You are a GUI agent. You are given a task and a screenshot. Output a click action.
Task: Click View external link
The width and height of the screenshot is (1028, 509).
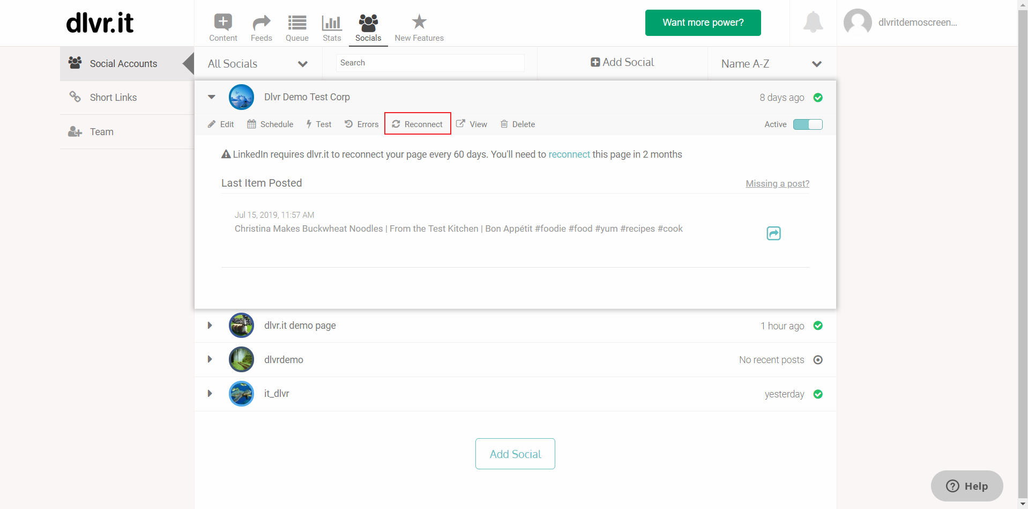click(x=472, y=124)
